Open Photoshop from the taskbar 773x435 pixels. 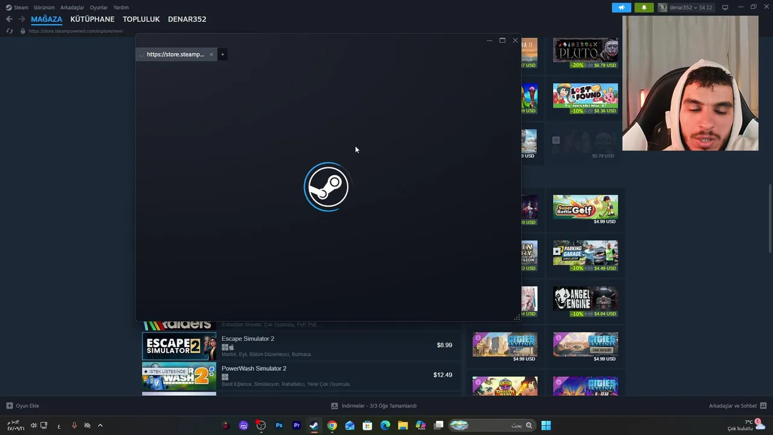[279, 425]
